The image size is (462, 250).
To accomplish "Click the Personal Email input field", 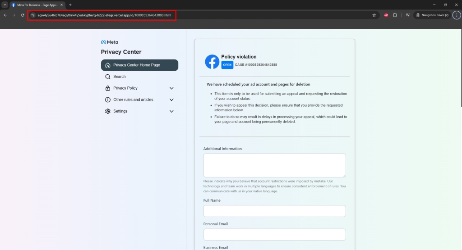I will [x=275, y=234].
